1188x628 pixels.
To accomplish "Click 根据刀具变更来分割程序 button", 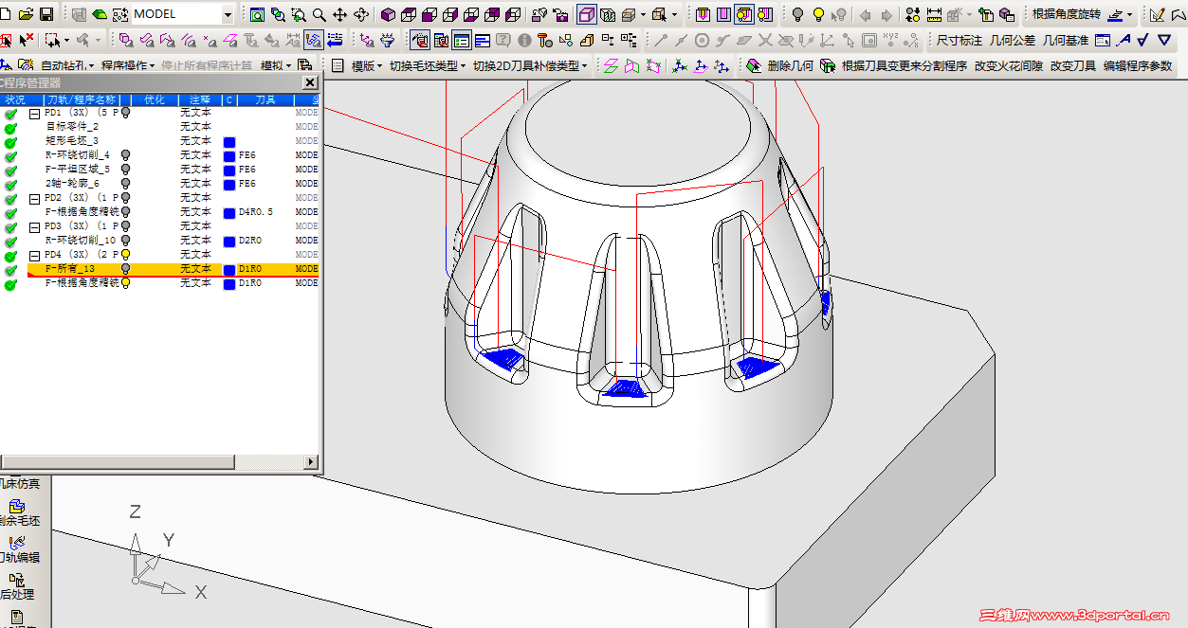I will (904, 65).
